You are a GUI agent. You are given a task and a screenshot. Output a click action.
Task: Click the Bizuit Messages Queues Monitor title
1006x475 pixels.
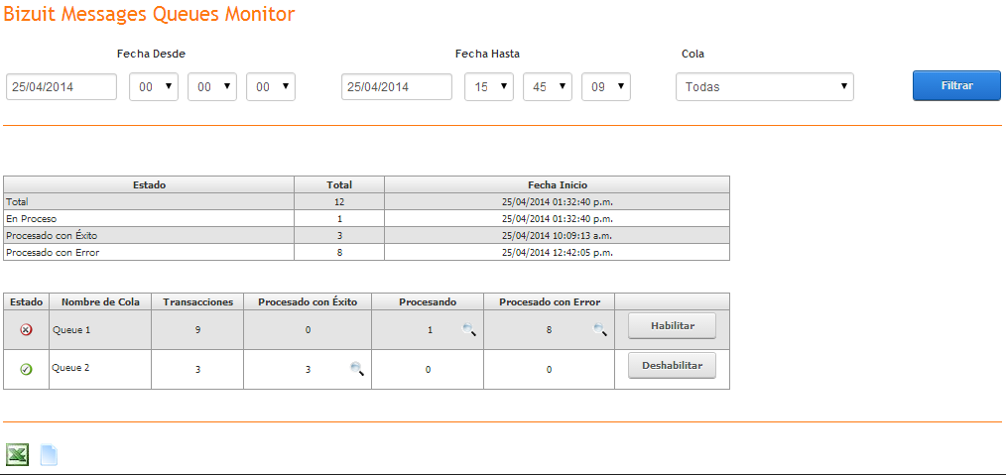click(150, 14)
